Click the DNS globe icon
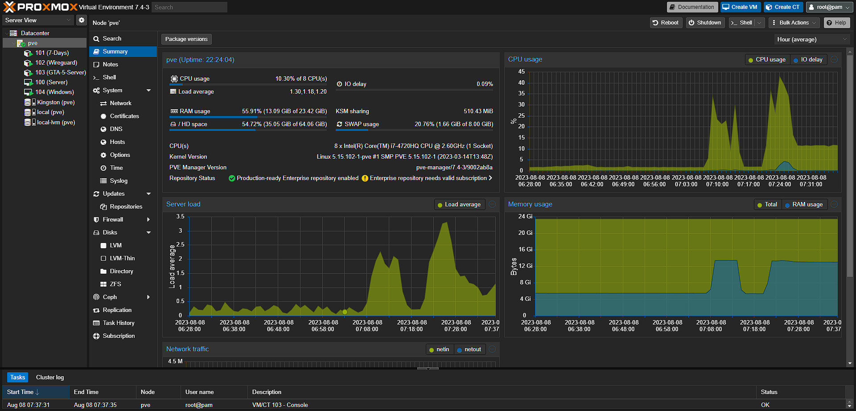856x411 pixels. [x=103, y=129]
